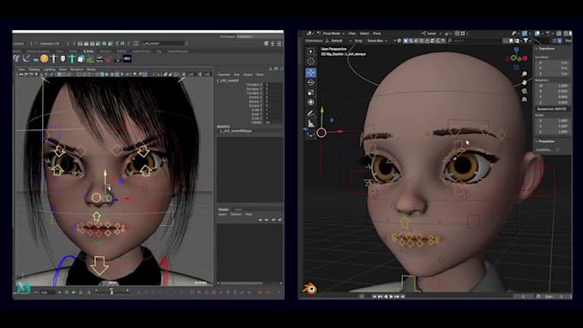Open the Channels menu in Maya channel box

point(224,75)
